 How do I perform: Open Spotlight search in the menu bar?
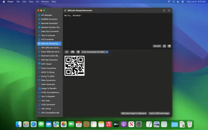pos(174,2)
